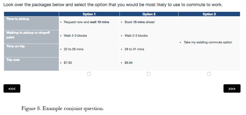Screen dimensions: 246x115
Task: Click the Option 1 column header
Action: tap(89, 14)
